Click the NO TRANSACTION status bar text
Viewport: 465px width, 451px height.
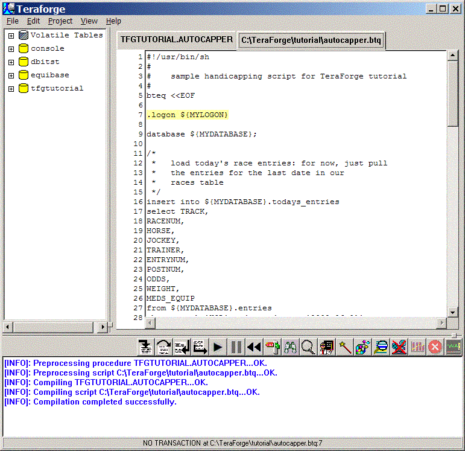coord(233,443)
